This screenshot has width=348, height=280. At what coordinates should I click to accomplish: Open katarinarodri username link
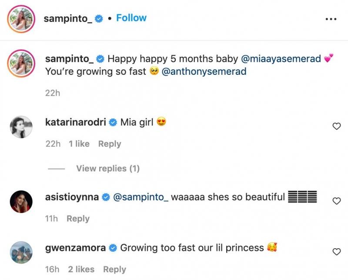[76, 123]
